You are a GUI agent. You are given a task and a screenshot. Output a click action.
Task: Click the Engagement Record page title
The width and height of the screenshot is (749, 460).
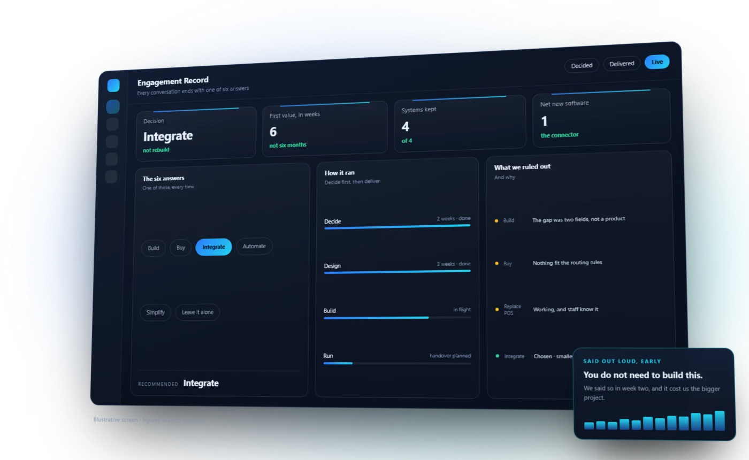173,81
